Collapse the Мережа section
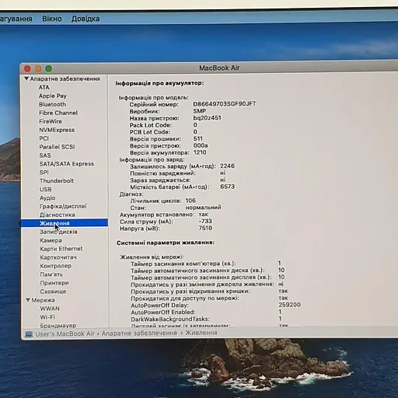The image size is (398, 398). tap(28, 300)
